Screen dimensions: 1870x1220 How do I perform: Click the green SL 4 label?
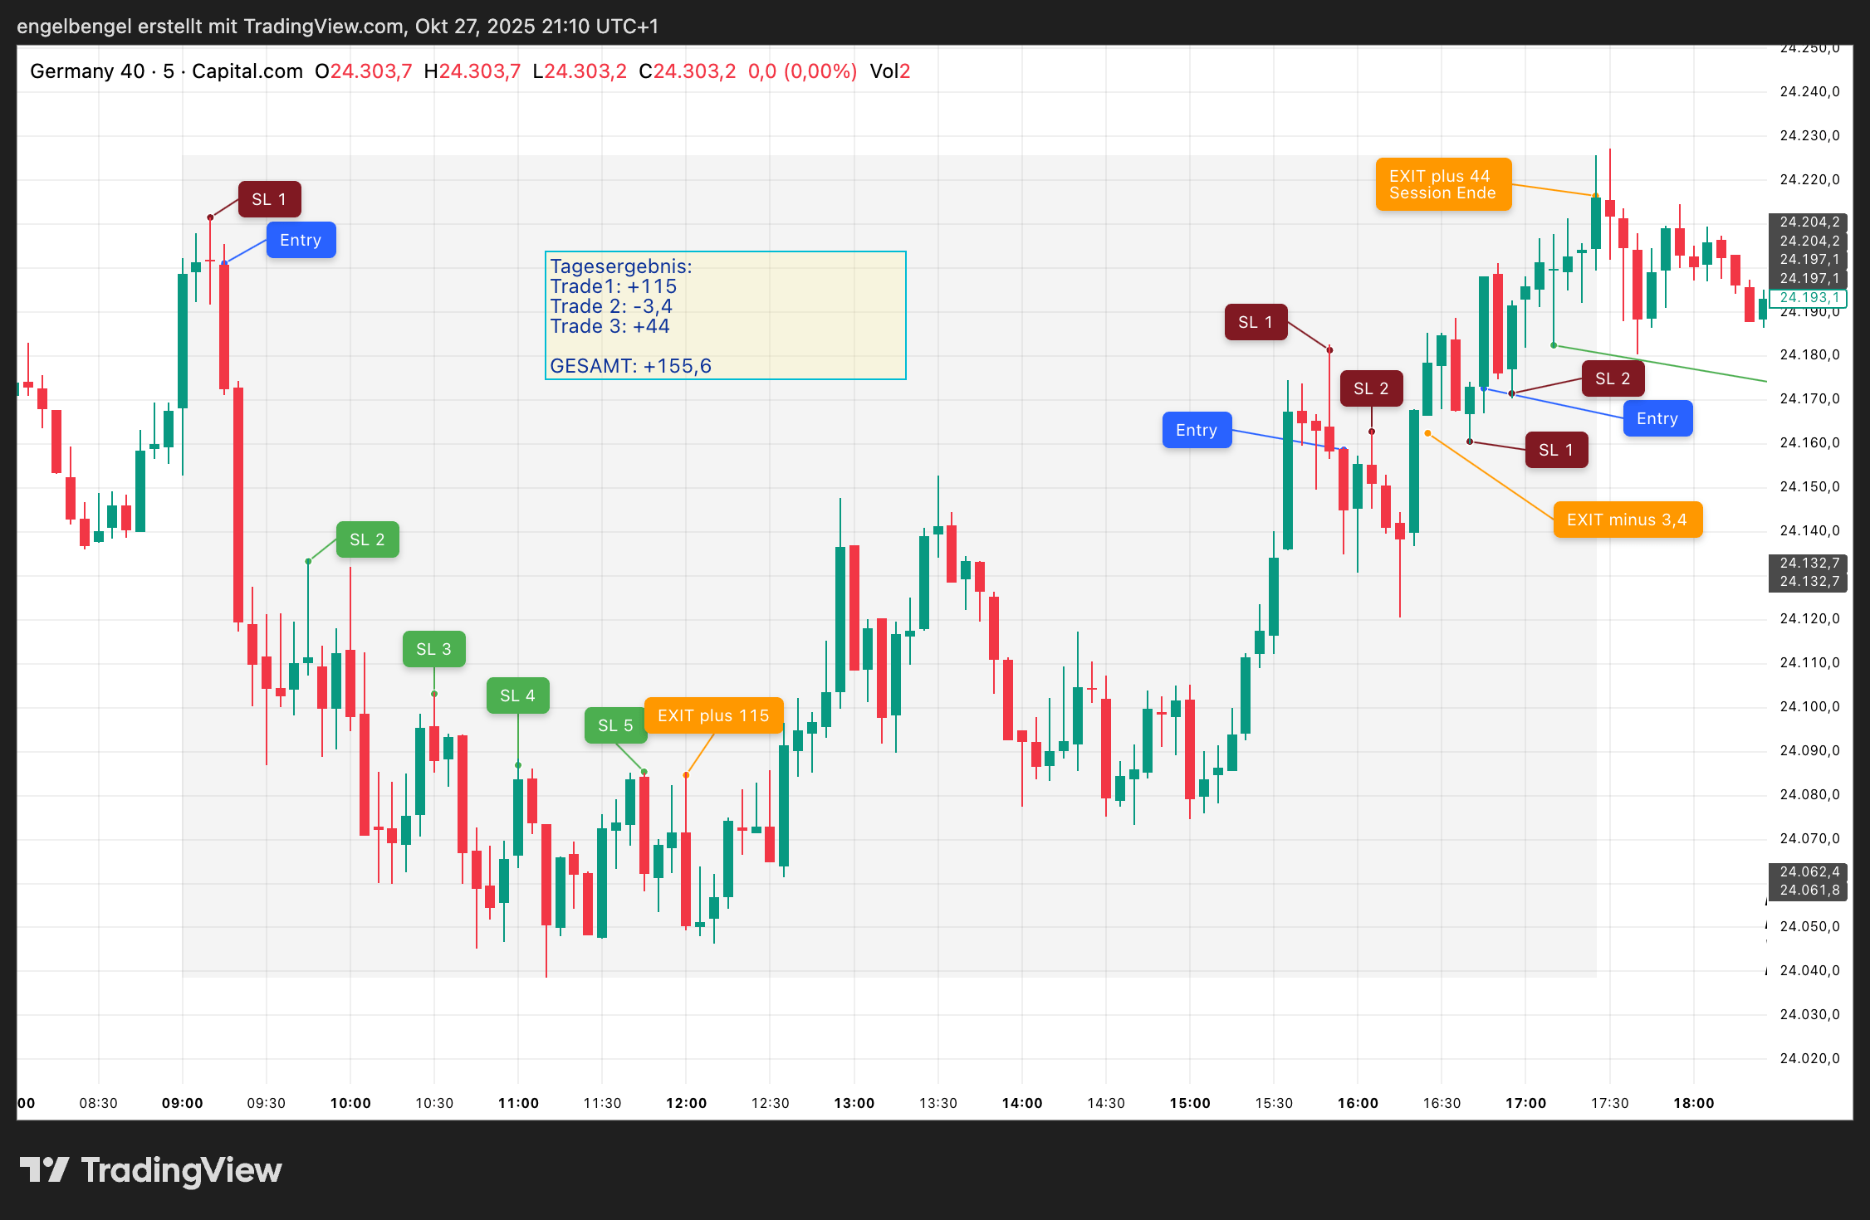click(517, 695)
